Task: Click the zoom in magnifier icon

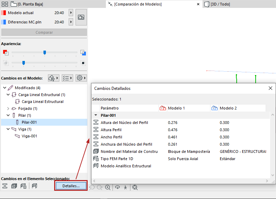Action: point(108,187)
